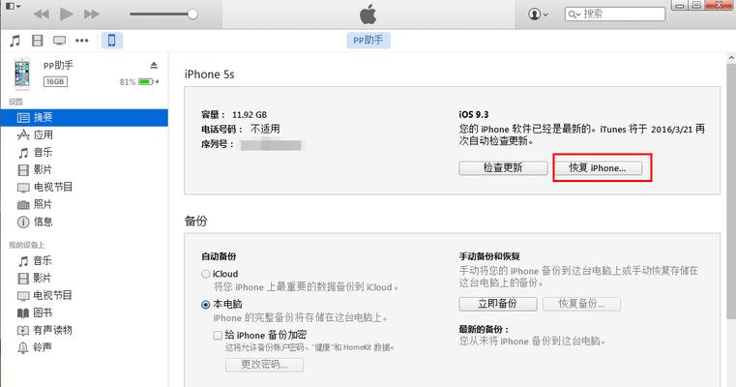Click the 立即备份 button
The width and height of the screenshot is (736, 387).
point(497,304)
